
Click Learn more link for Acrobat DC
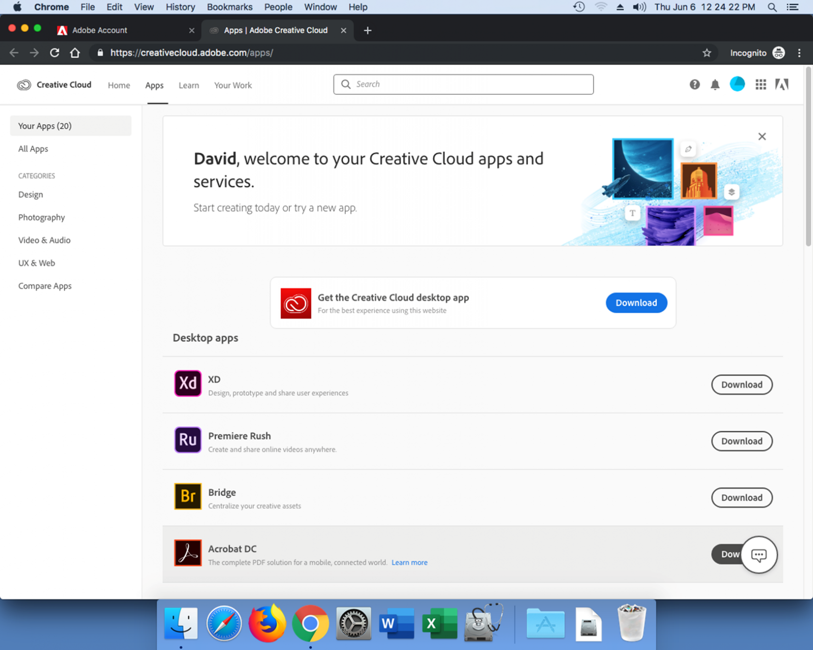409,562
